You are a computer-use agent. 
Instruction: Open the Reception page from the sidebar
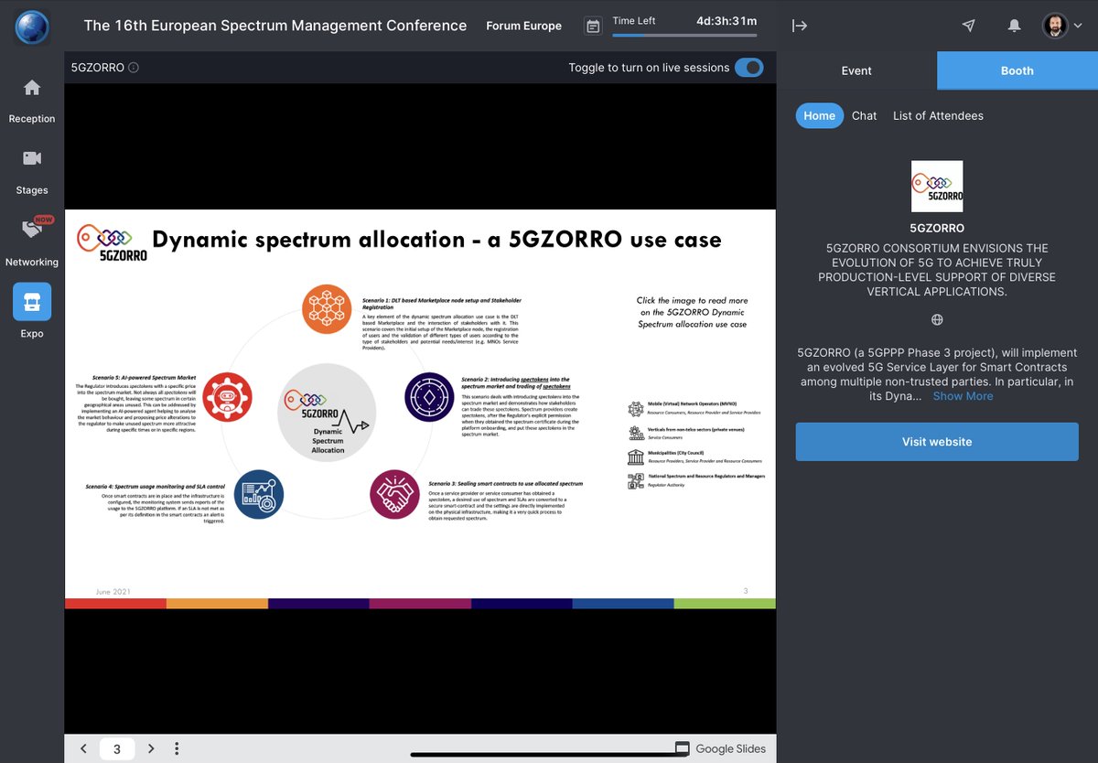click(31, 96)
